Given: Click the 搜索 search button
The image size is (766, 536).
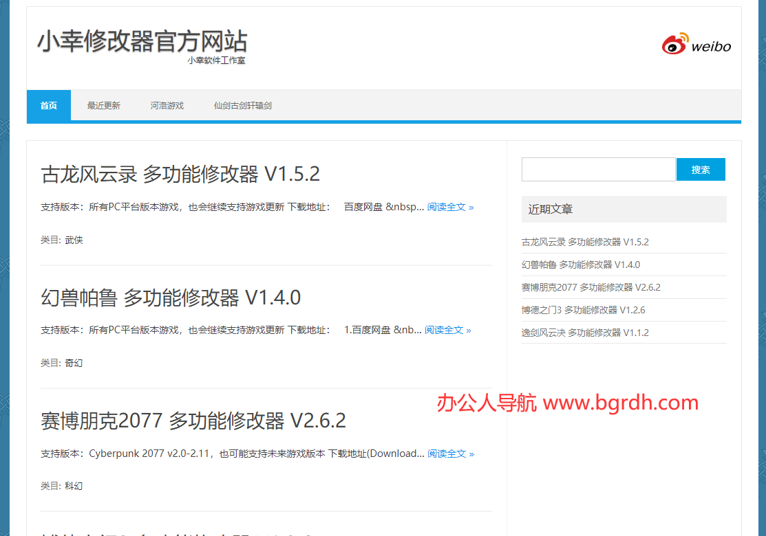Looking at the screenshot, I should coord(701,169).
